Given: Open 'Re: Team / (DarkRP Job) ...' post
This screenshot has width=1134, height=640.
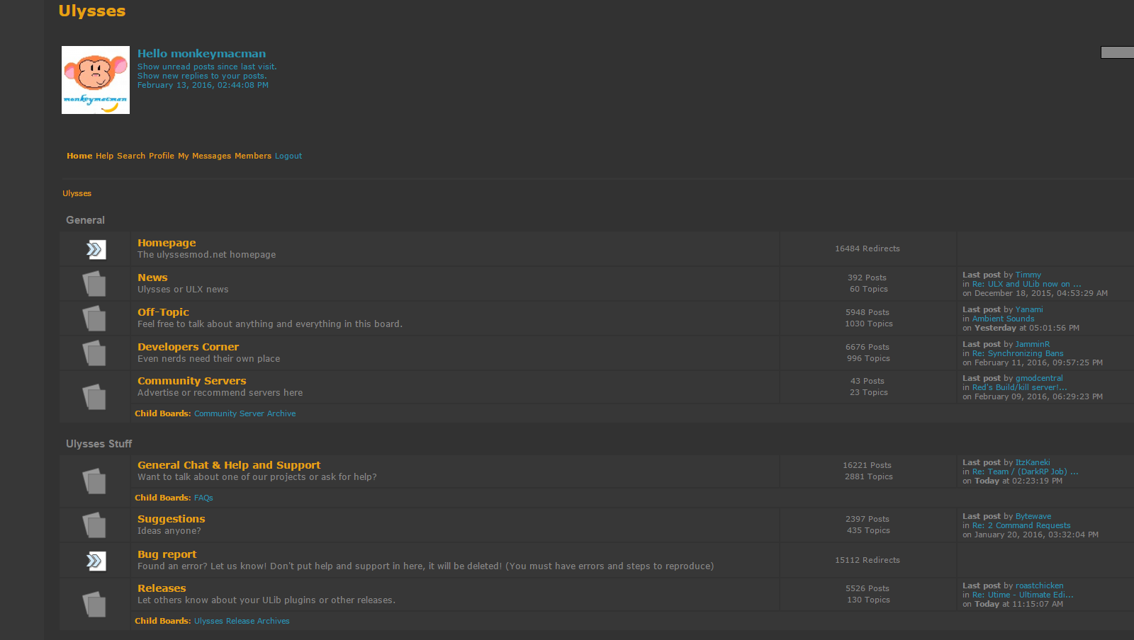Looking at the screenshot, I should point(1025,472).
